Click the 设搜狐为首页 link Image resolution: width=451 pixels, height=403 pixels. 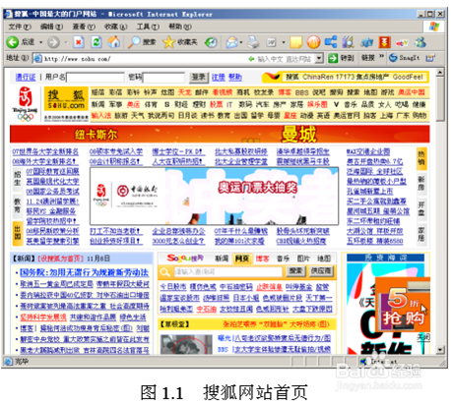(x=61, y=259)
